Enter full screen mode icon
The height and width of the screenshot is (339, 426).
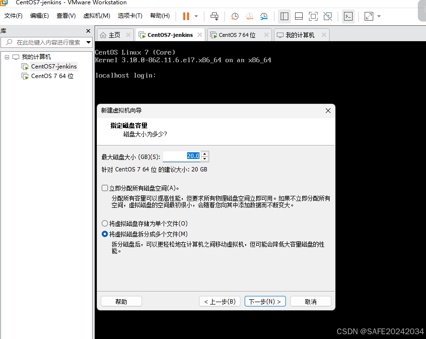[313, 16]
